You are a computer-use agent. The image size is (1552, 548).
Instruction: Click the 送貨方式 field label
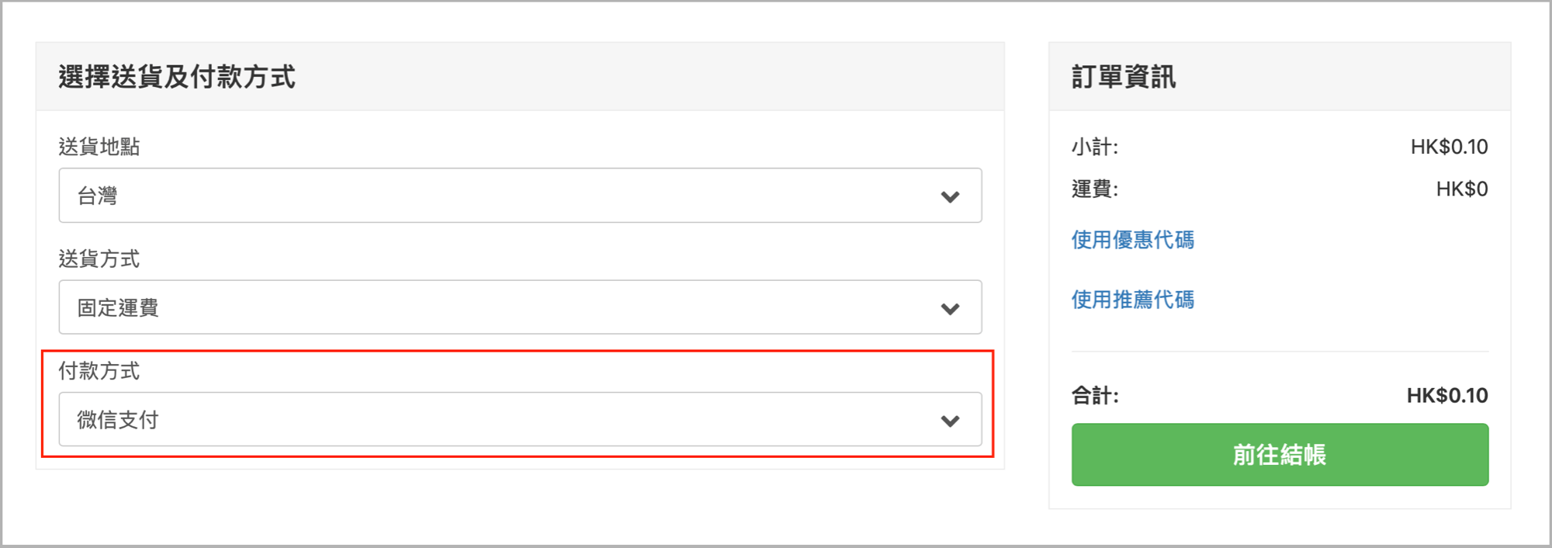coord(99,258)
